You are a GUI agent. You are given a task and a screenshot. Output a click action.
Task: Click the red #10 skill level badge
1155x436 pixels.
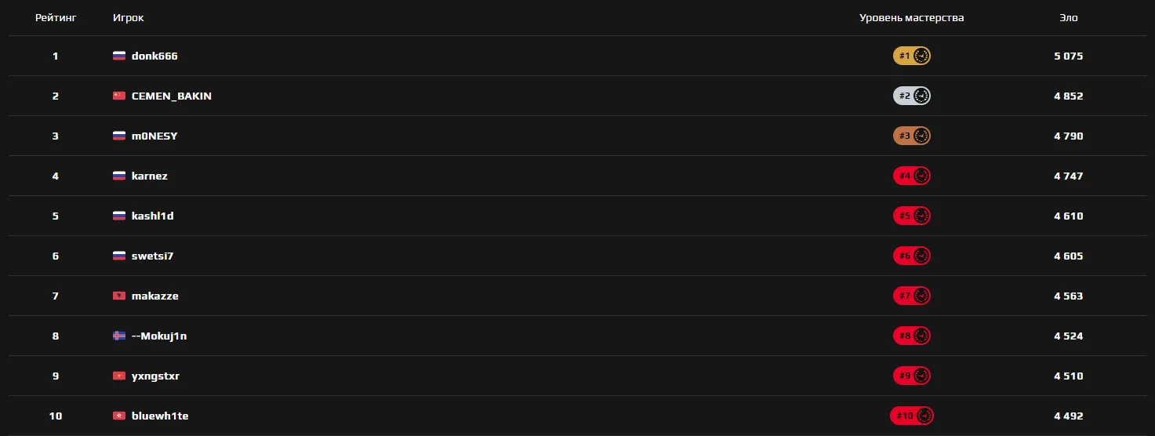[x=912, y=416]
